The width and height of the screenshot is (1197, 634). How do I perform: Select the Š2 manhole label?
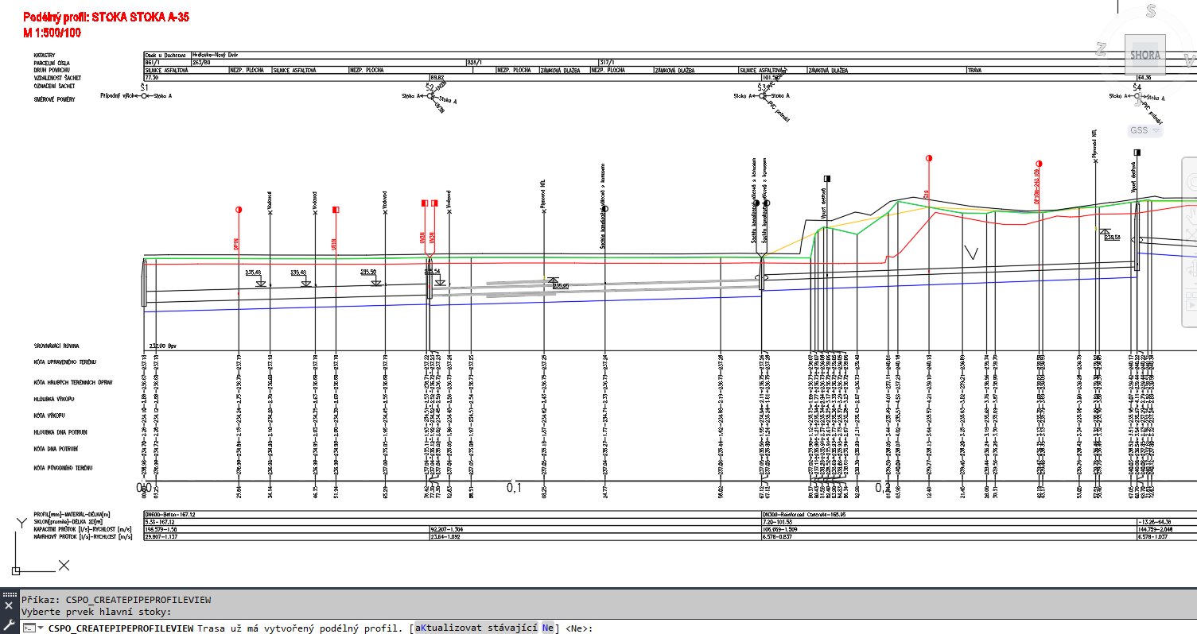(x=429, y=87)
